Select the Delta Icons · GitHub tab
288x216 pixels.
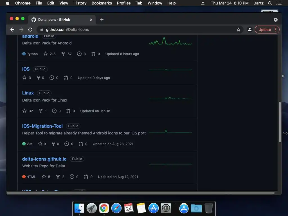[62, 20]
